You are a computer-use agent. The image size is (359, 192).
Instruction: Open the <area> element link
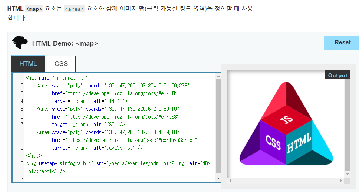[74, 9]
